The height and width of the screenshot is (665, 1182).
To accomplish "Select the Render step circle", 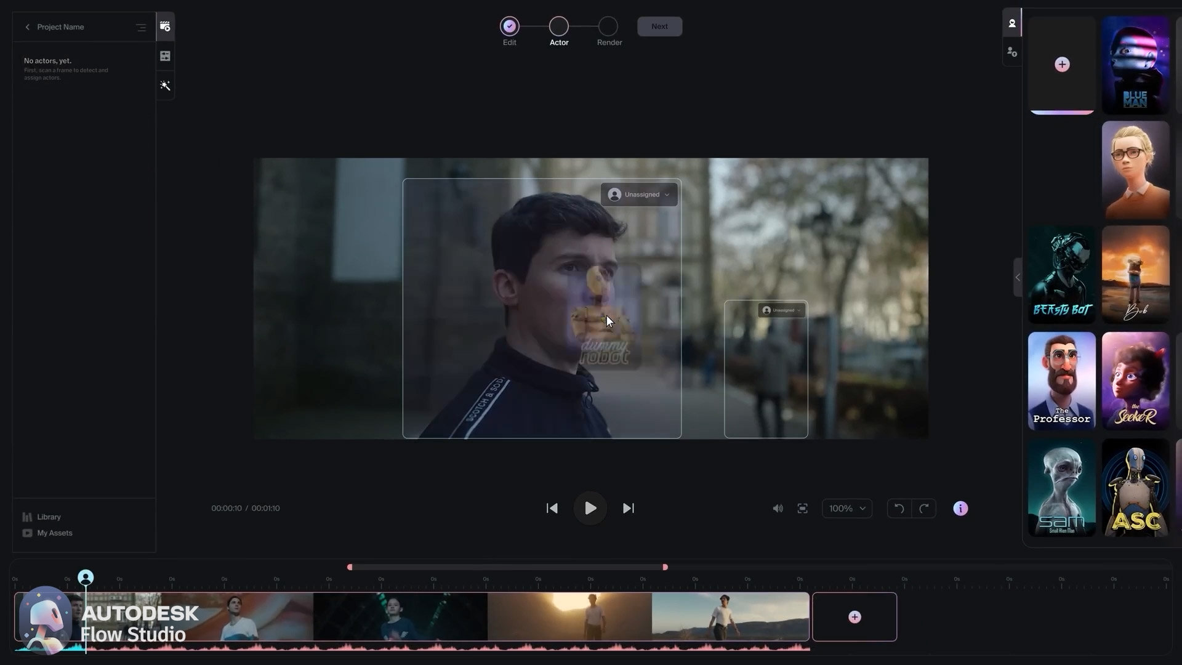I will 608,26.
